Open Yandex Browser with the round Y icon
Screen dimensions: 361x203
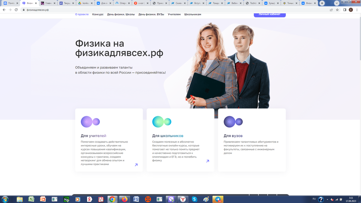pos(183,199)
